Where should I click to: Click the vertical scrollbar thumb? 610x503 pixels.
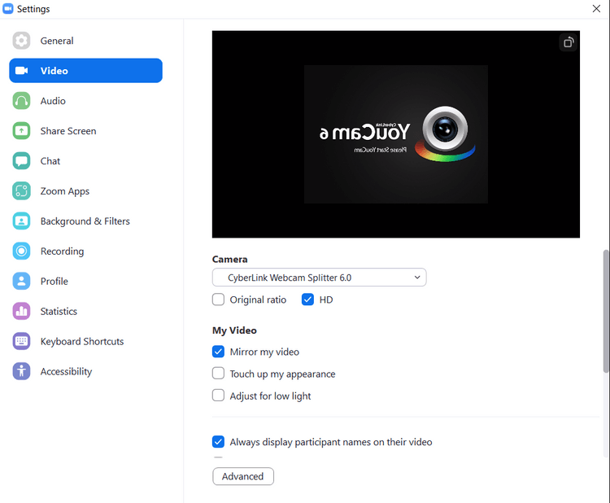coord(606,312)
